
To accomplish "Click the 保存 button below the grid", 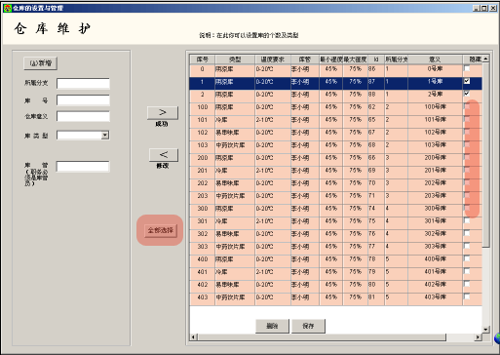I will 308,326.
